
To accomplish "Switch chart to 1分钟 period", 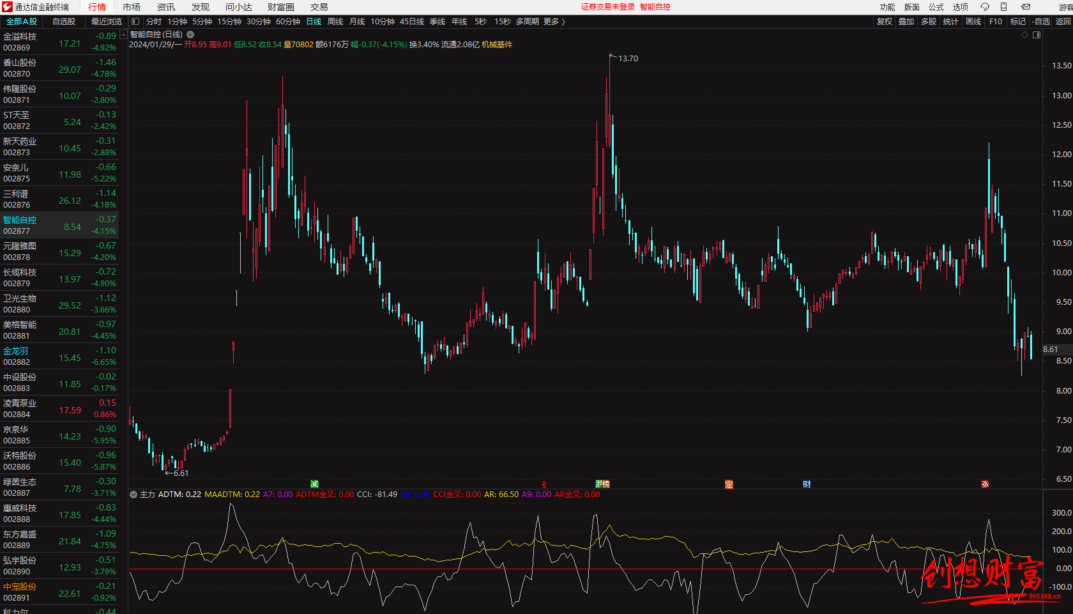I will pyautogui.click(x=177, y=22).
